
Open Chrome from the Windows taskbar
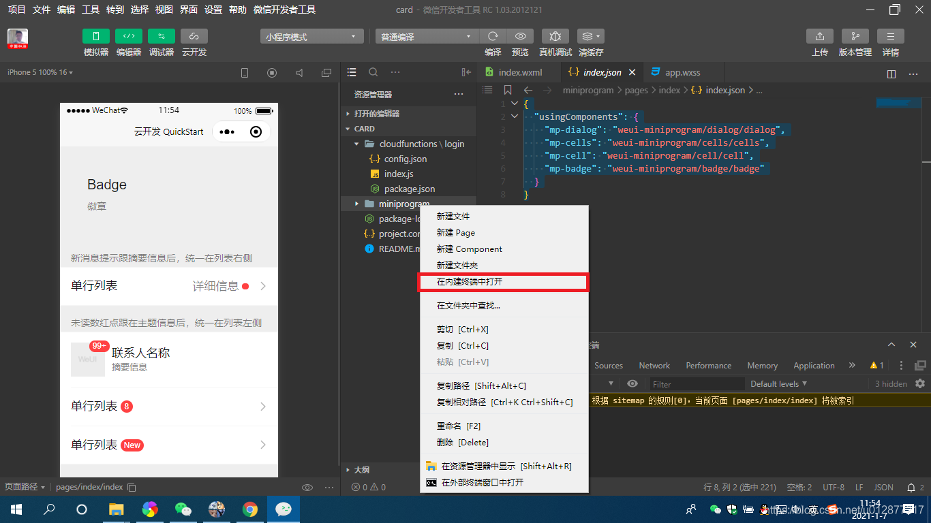pyautogui.click(x=250, y=509)
